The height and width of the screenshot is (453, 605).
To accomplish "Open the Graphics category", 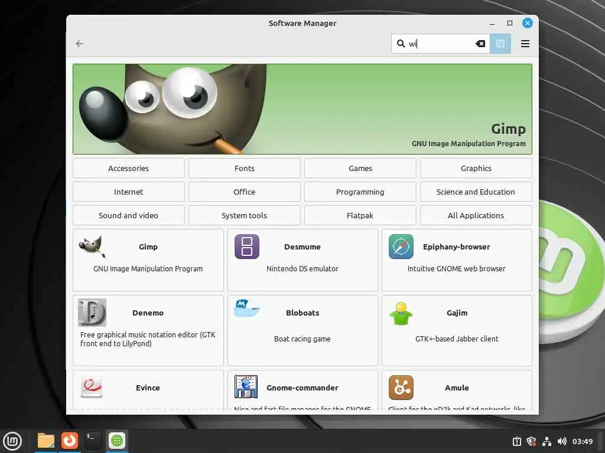I will [476, 168].
